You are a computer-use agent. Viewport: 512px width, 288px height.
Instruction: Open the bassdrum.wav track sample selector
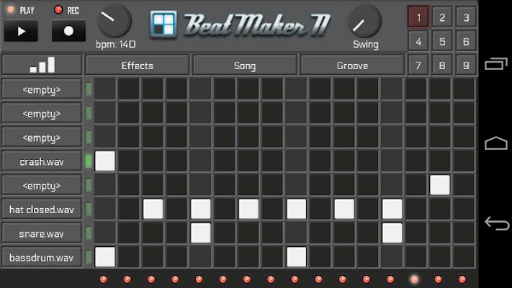pyautogui.click(x=42, y=257)
